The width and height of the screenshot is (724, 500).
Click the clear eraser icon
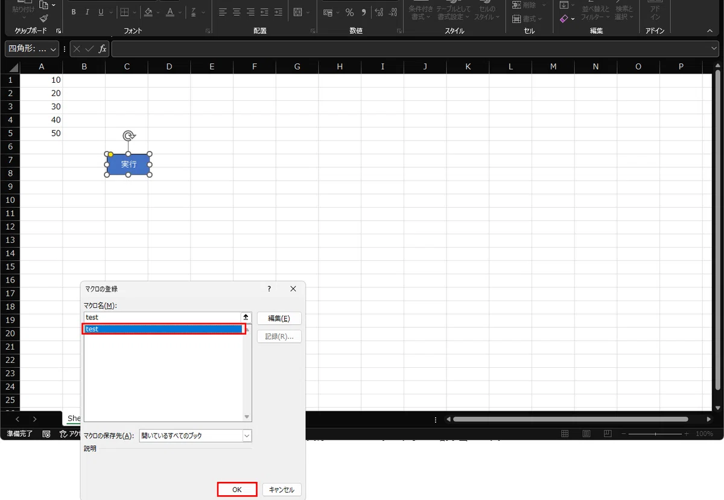click(x=564, y=19)
